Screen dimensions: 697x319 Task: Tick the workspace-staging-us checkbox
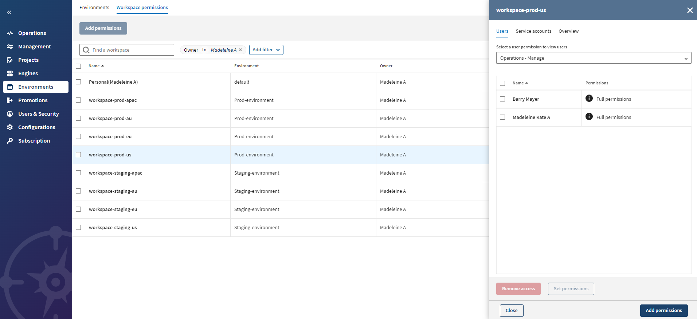click(x=78, y=227)
